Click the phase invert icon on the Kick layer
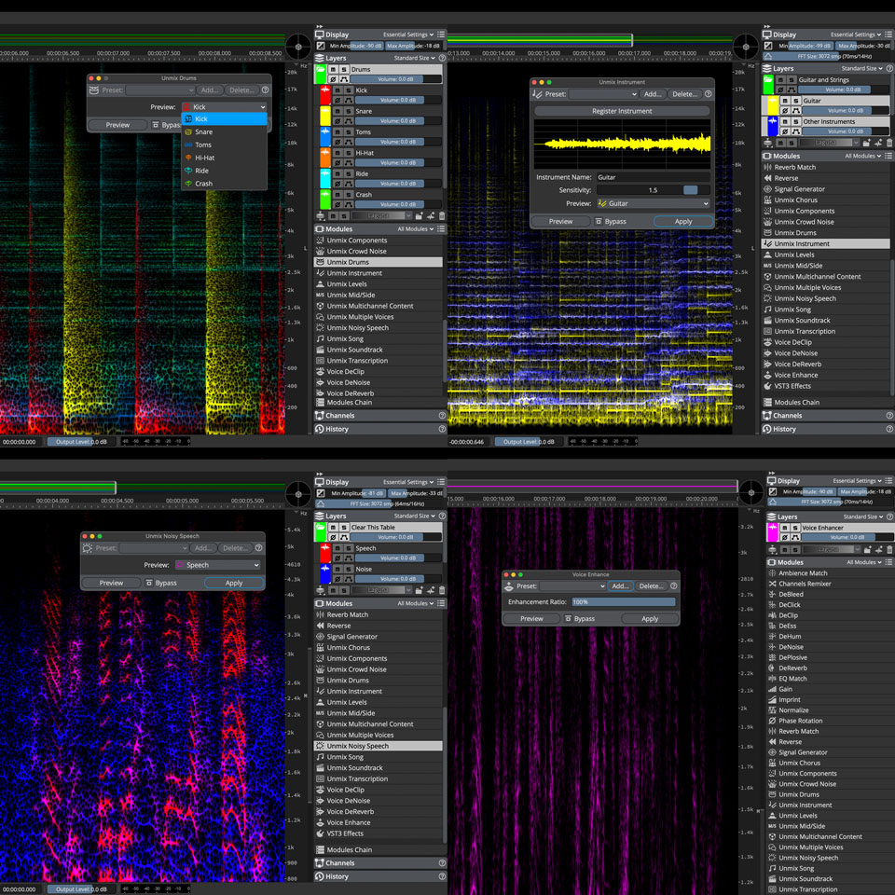 point(337,100)
